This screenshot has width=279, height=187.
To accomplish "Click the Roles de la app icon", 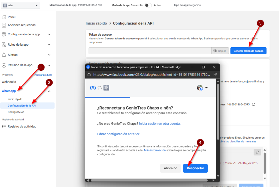I will [x=4, y=45].
